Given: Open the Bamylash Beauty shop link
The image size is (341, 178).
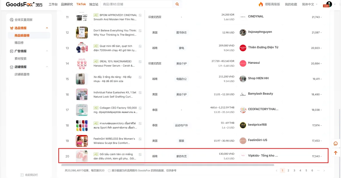Looking at the screenshot, I should pyautogui.click(x=260, y=94).
